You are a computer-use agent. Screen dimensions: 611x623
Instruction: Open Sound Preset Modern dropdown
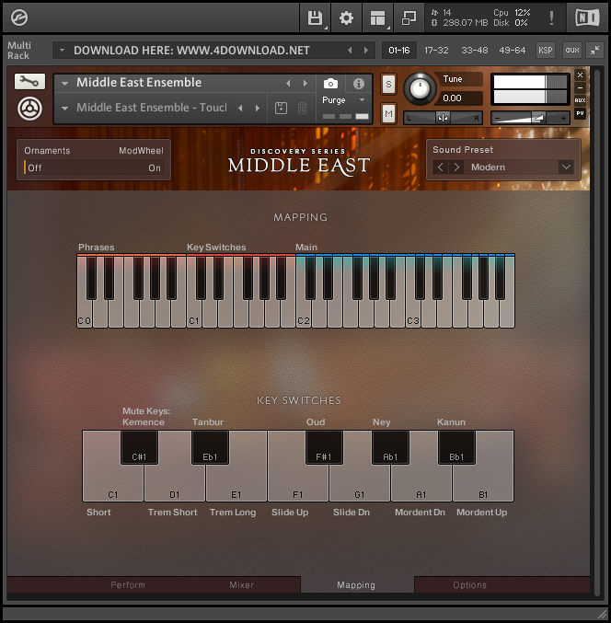pos(566,167)
